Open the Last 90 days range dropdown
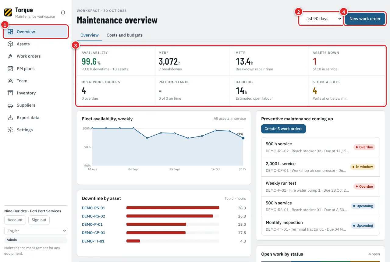Viewport: 390px width, 262px height. pyautogui.click(x=321, y=19)
